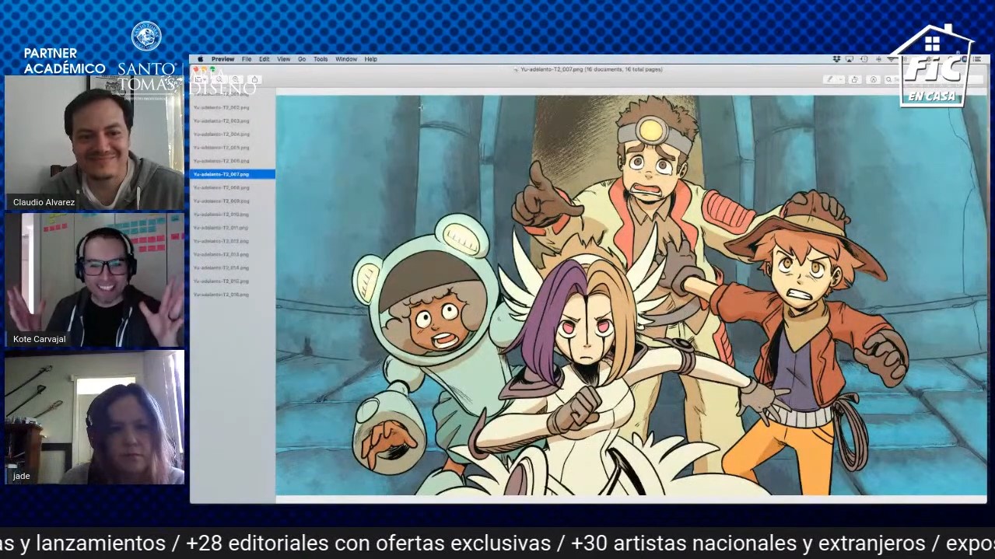This screenshot has height=559, width=995.
Task: Open the File menu
Action: point(247,59)
